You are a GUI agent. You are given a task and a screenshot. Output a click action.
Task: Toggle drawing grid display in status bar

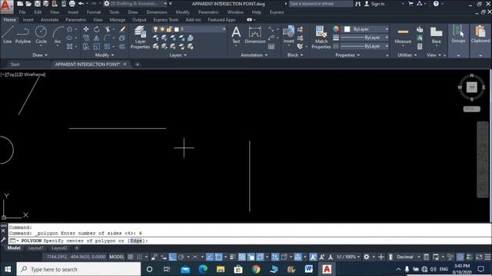tap(130, 257)
